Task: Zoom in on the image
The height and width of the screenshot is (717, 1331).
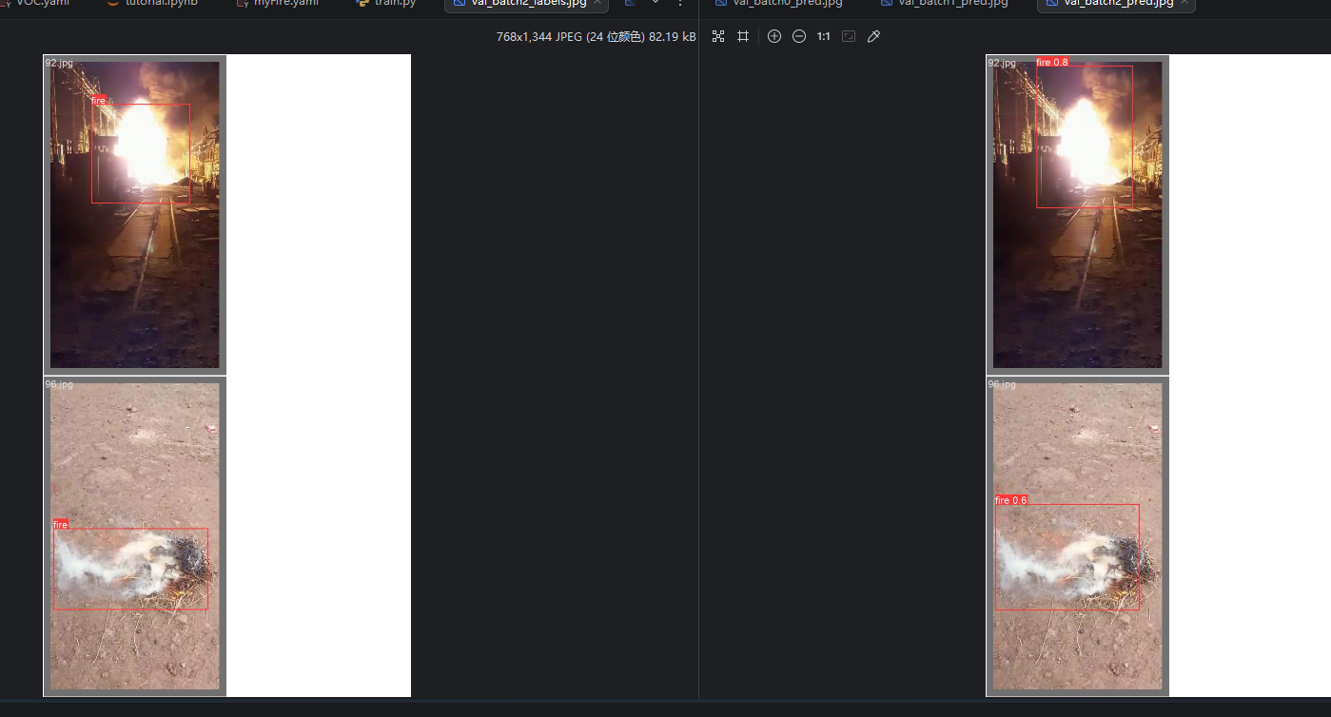Action: pyautogui.click(x=774, y=36)
